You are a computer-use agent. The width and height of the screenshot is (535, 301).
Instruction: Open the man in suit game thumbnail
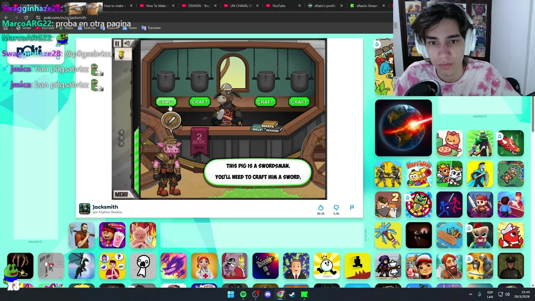[296, 266]
